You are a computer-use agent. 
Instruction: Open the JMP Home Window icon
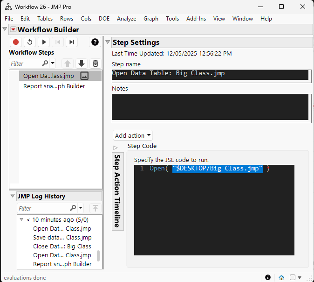point(281,278)
